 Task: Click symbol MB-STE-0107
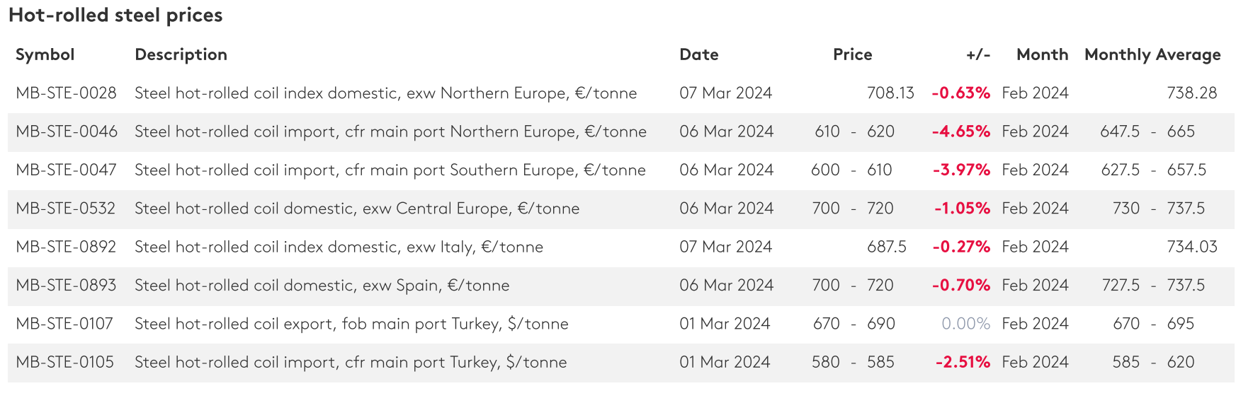point(64,324)
